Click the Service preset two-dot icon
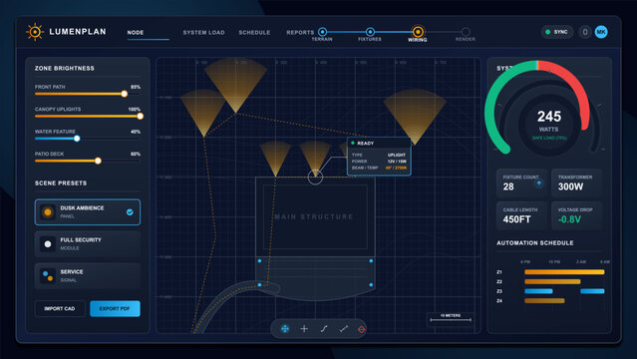 click(48, 276)
